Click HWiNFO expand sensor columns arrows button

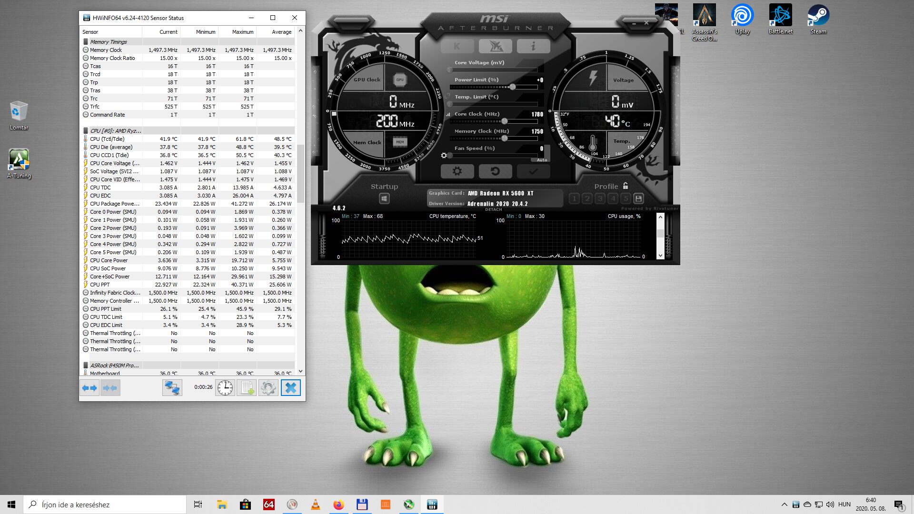(x=89, y=388)
